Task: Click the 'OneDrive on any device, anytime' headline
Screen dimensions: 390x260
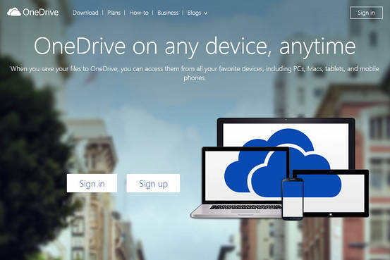Action: tap(195, 47)
